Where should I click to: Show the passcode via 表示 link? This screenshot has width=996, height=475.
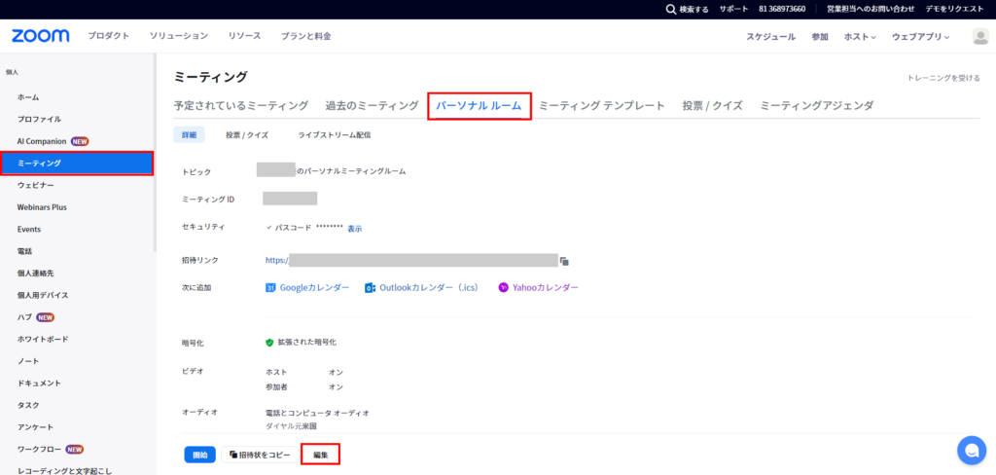[x=354, y=229]
